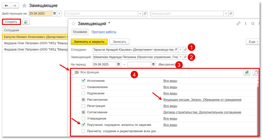263x140 pixels.
Task: Select the Основное tab
Action: tap(79, 32)
